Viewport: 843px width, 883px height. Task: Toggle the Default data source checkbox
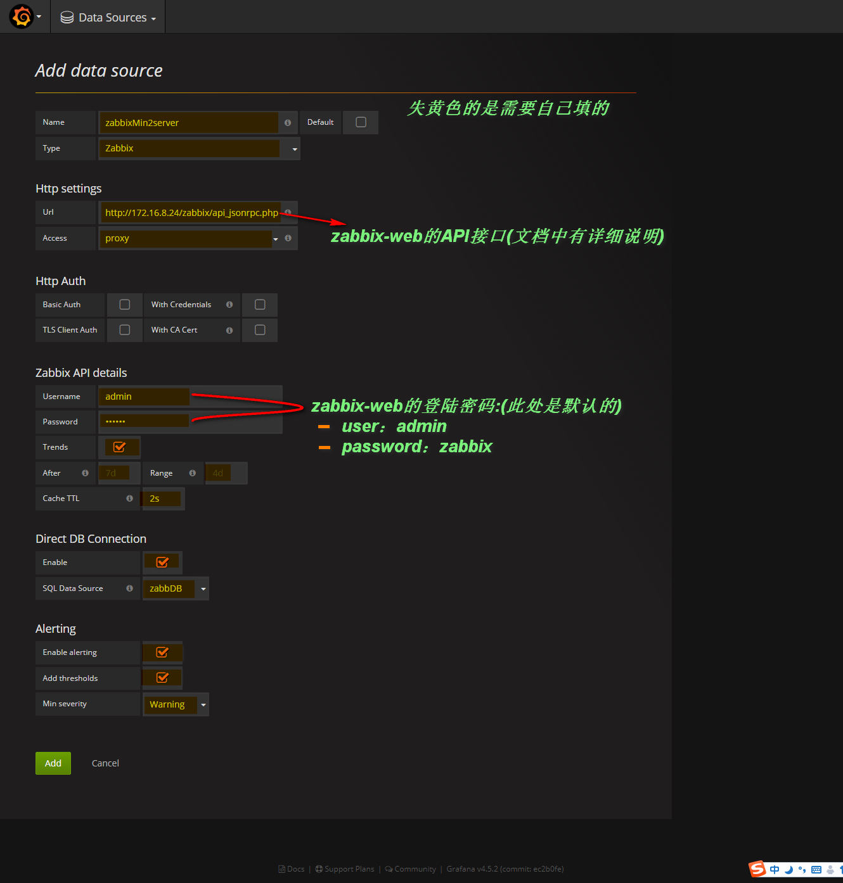coord(361,122)
